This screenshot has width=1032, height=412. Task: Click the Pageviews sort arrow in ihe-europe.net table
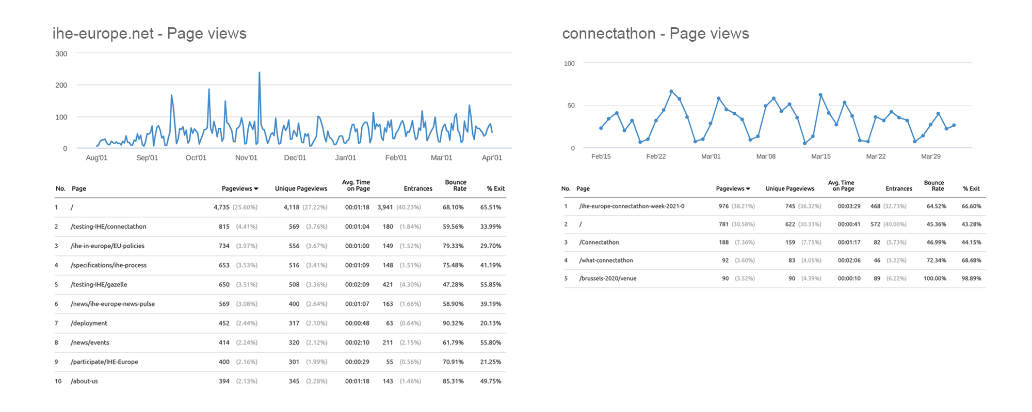(x=256, y=189)
